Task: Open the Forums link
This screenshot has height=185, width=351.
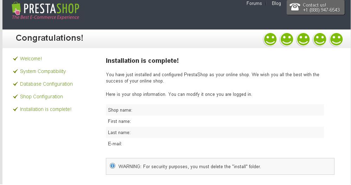Action: (x=254, y=4)
